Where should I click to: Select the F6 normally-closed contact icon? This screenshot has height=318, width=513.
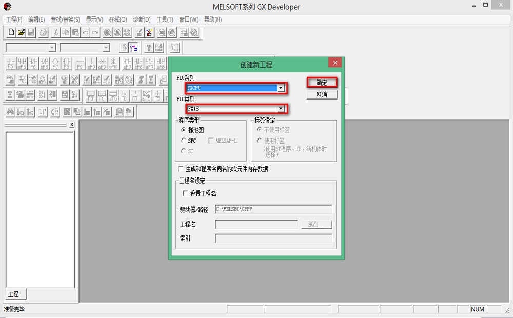[x=33, y=64]
